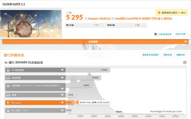Click the 添加以比較 compare button
Screen dimensions: 191x119
point(180,34)
